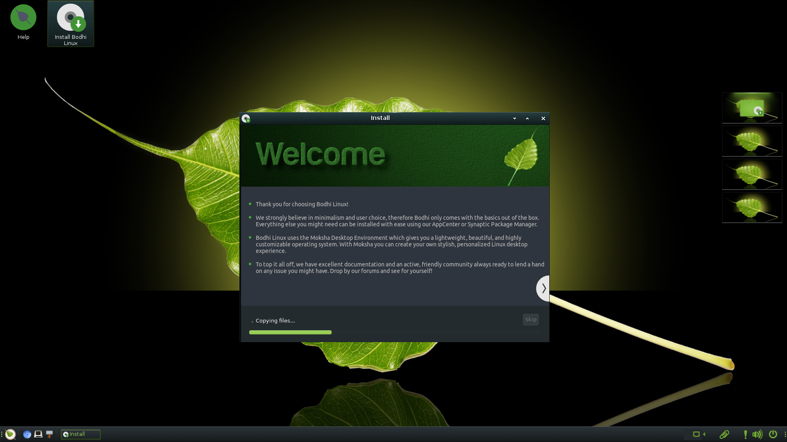This screenshot has width=787, height=442.
Task: Select the first desktop pager preview
Action: [x=751, y=108]
